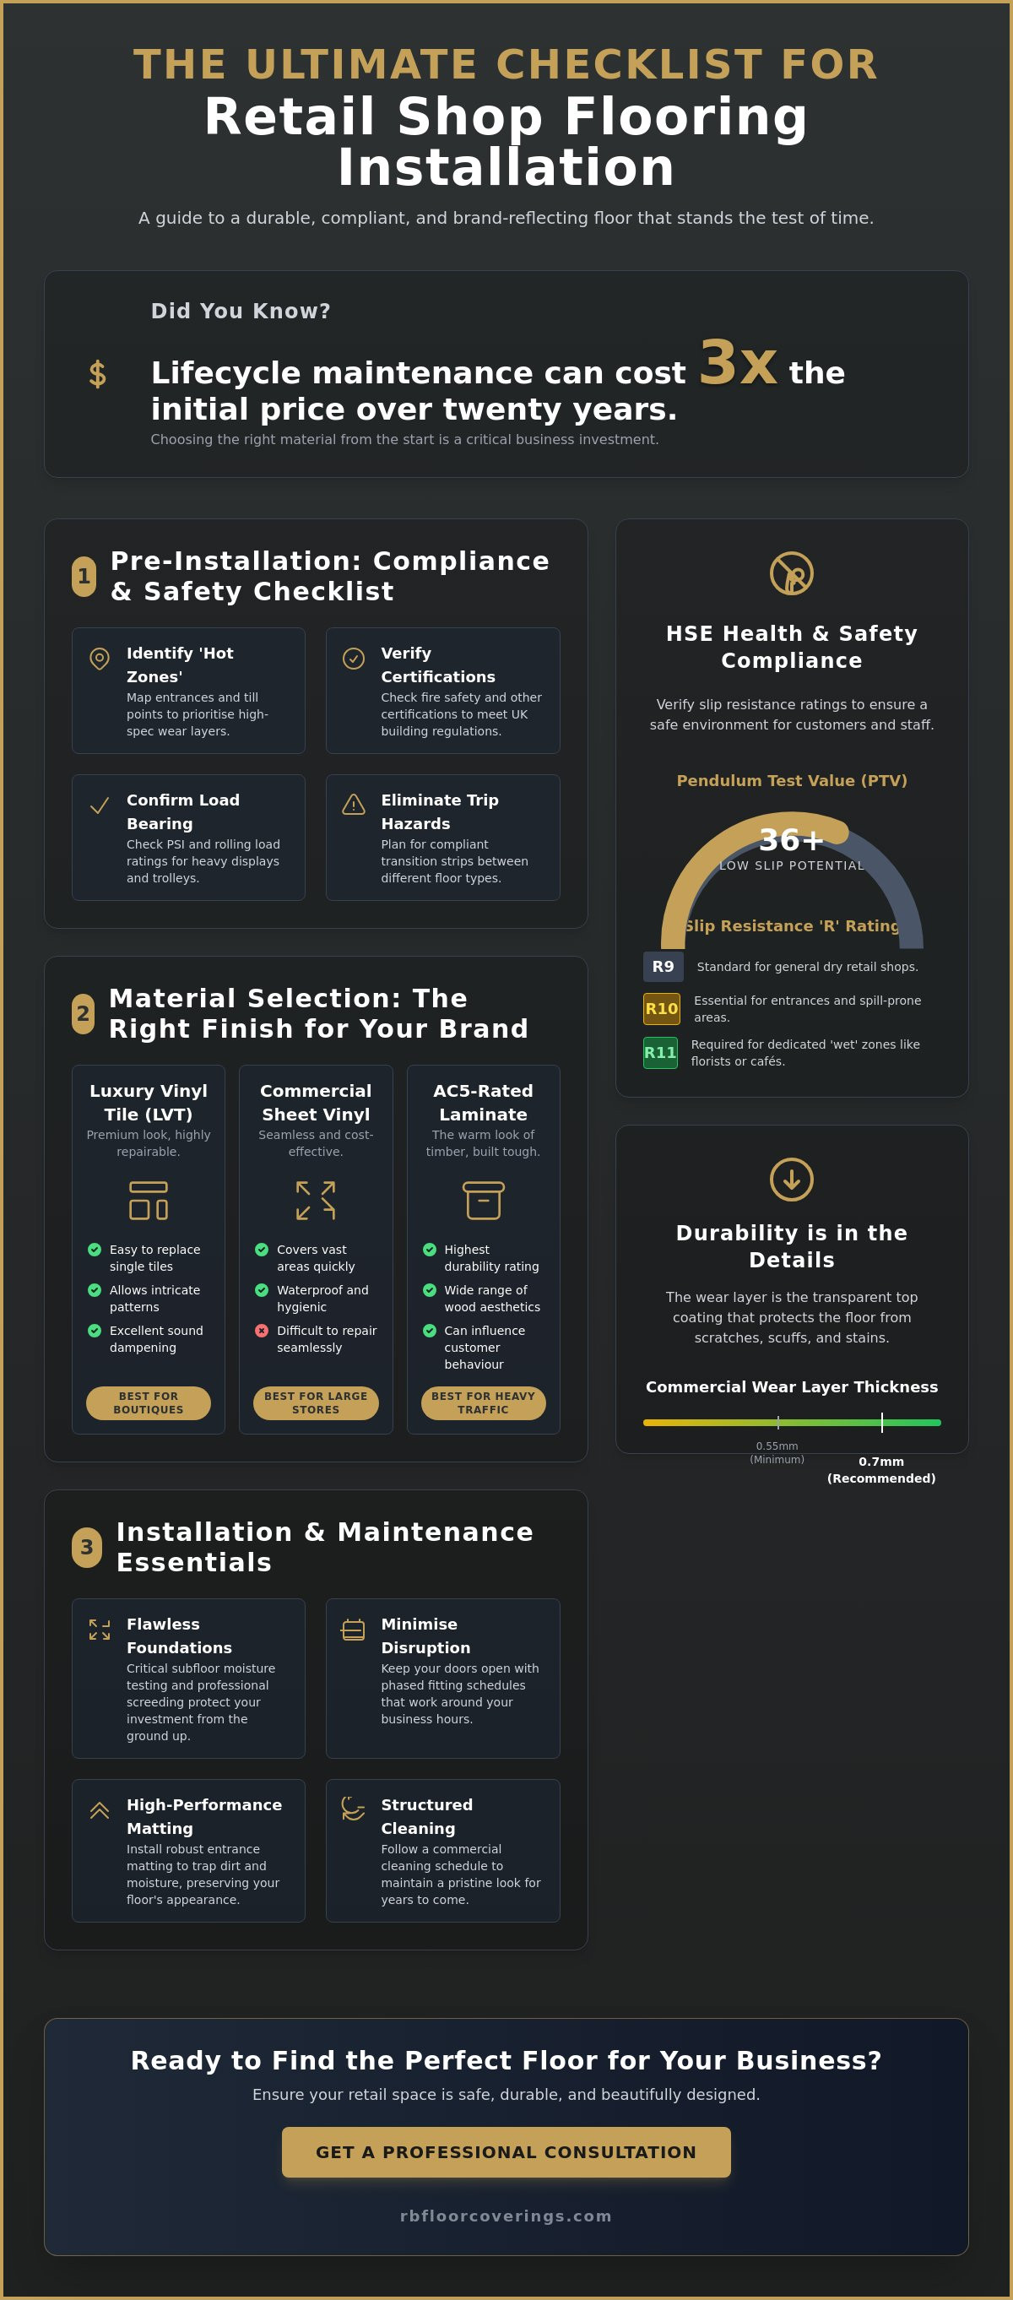The height and width of the screenshot is (2300, 1013).
Task: Click the Best for Large Stores badge
Action: (316, 1402)
